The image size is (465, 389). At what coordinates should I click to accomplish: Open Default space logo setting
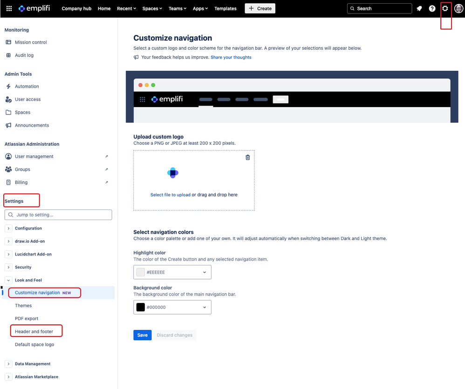34,345
